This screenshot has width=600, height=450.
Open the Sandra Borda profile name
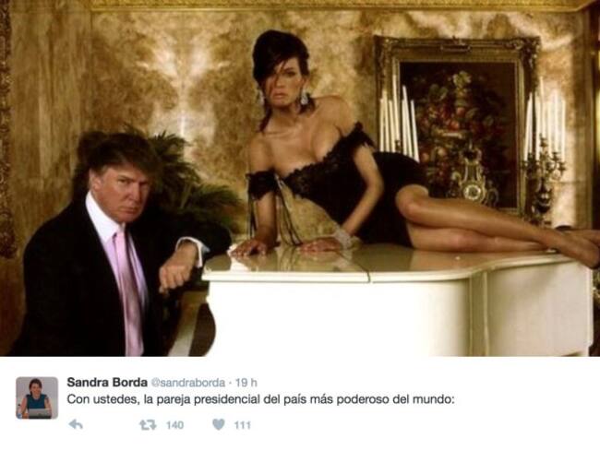107,382
